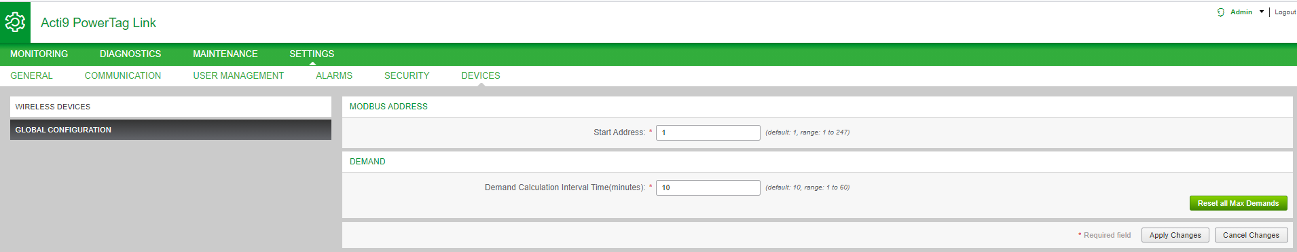Switch to the GENERAL tab
The image size is (1297, 252).
pyautogui.click(x=31, y=75)
